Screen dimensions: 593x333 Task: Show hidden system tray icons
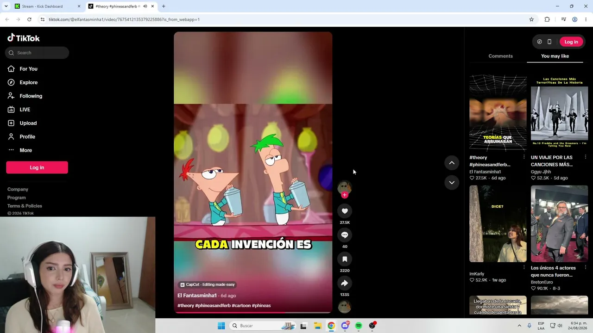click(x=519, y=326)
